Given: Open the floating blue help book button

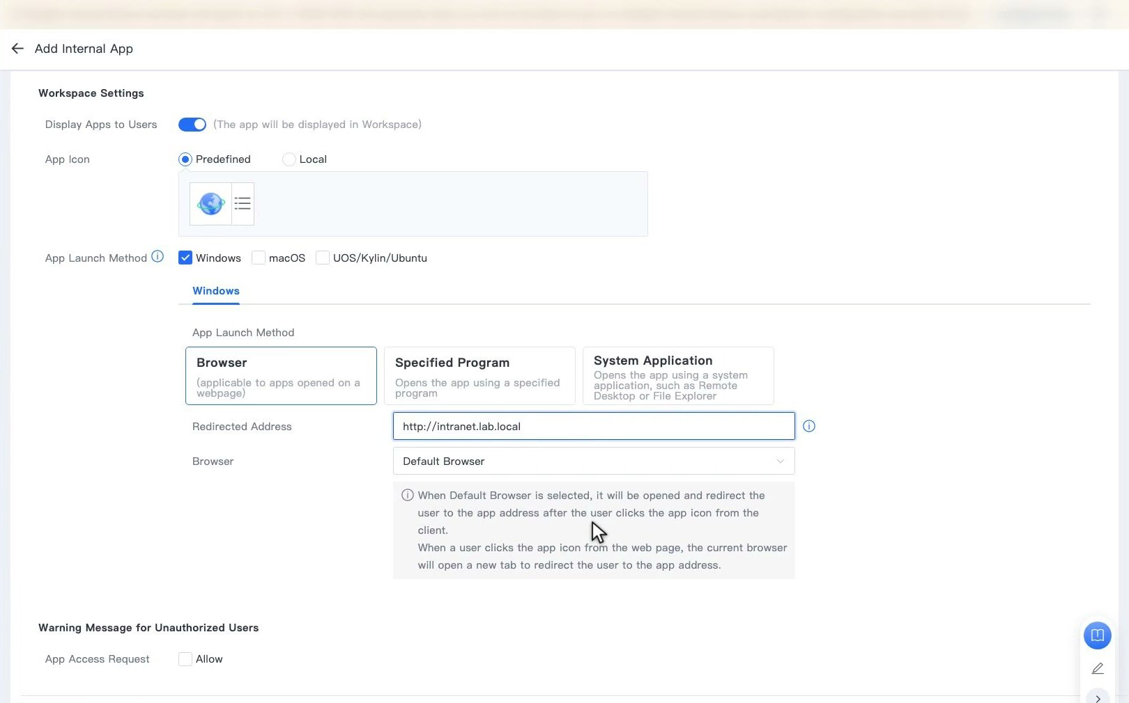Looking at the screenshot, I should pyautogui.click(x=1097, y=635).
